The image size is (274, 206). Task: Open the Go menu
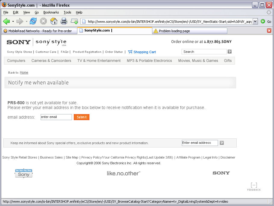[36, 12]
